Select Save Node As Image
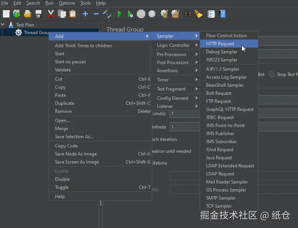 pos(100,154)
